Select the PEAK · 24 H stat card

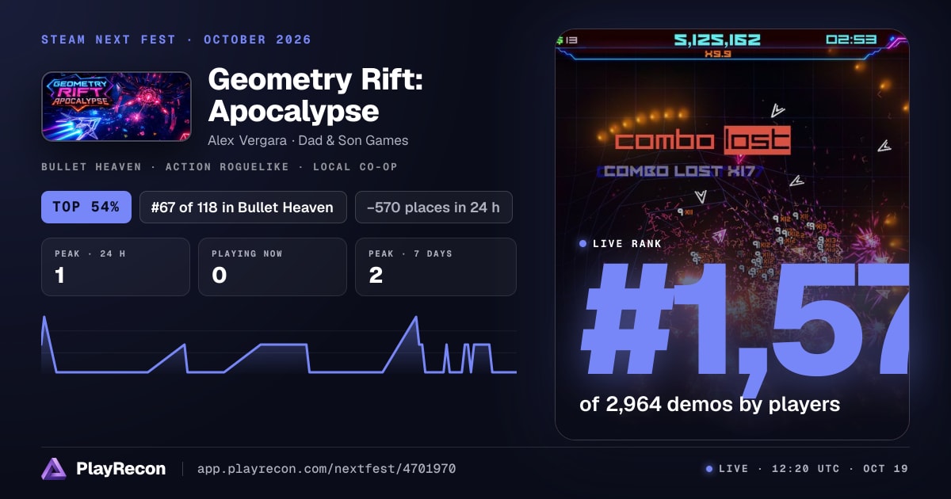(116, 267)
